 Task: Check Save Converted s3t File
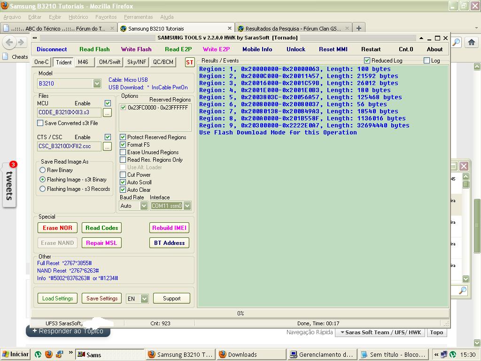[x=40, y=123]
